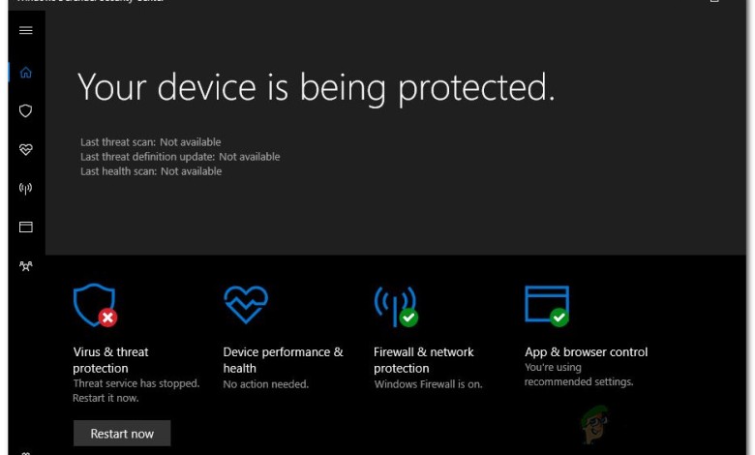Click the "Threat service has stopped" status text

click(136, 383)
